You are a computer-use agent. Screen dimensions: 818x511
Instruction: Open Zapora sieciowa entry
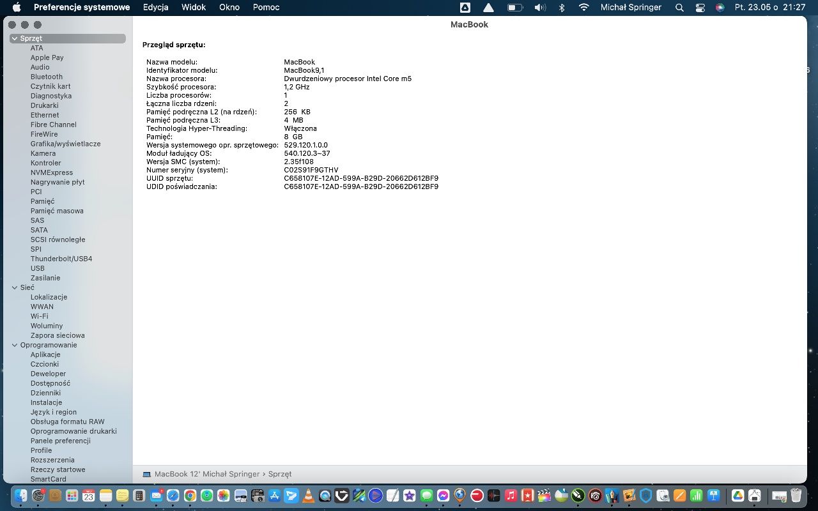[58, 335]
